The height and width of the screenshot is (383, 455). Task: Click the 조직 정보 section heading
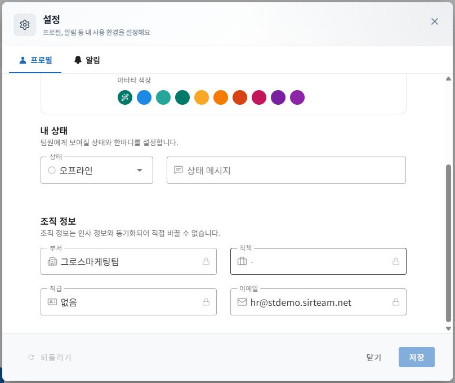(x=58, y=221)
